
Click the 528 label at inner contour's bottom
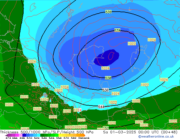coord(108,78)
